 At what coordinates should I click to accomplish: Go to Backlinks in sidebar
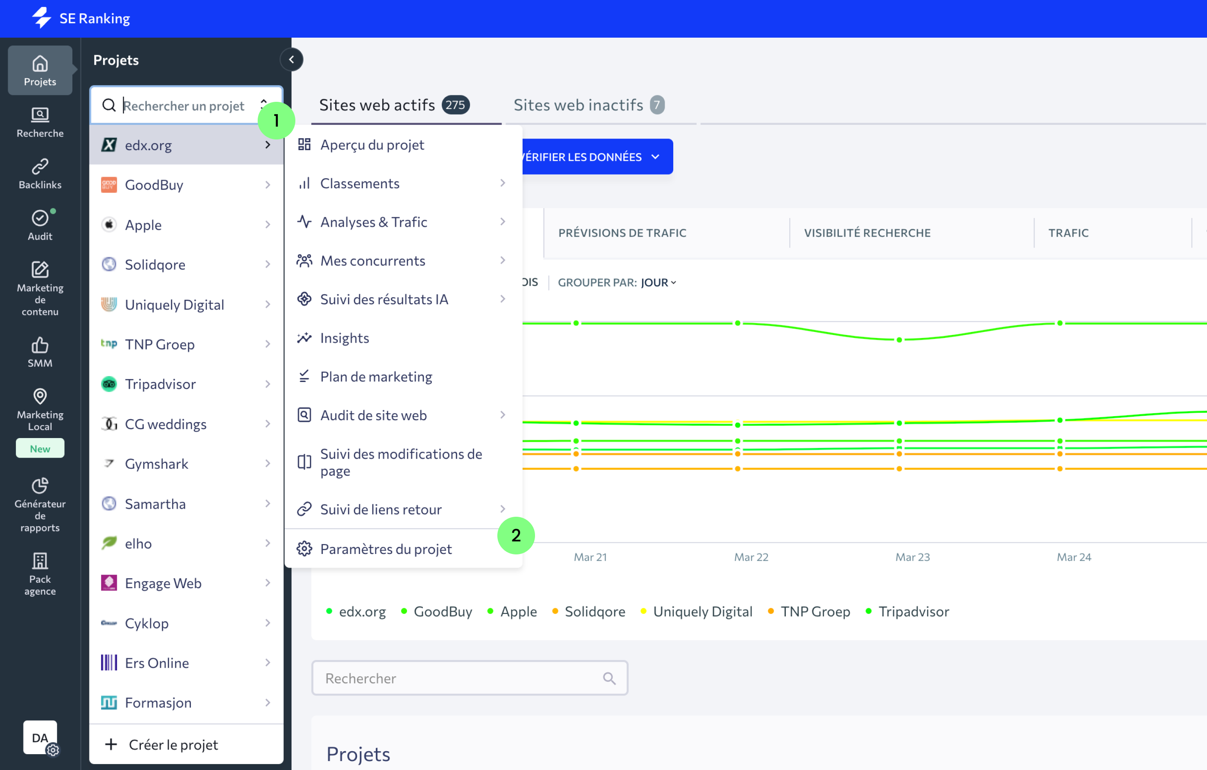point(40,174)
